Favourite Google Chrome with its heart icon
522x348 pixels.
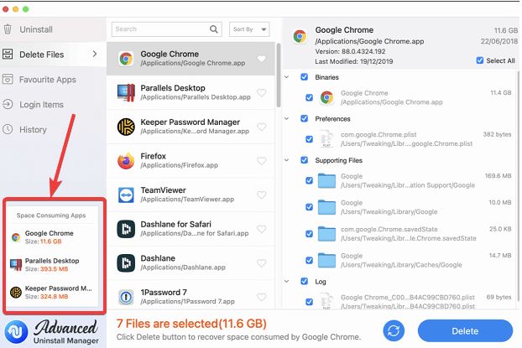[x=262, y=59]
